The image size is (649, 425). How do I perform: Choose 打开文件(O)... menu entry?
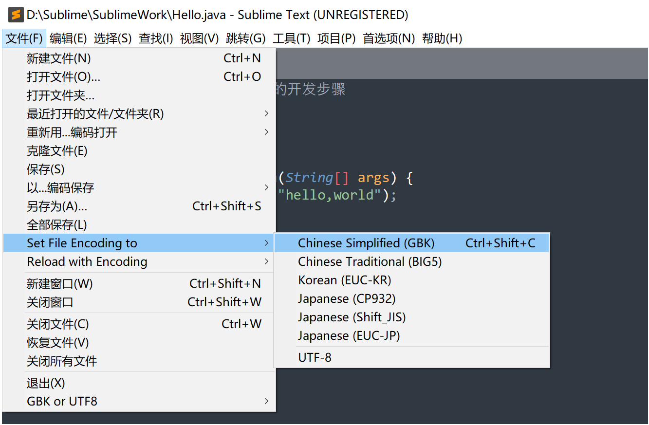click(139, 77)
